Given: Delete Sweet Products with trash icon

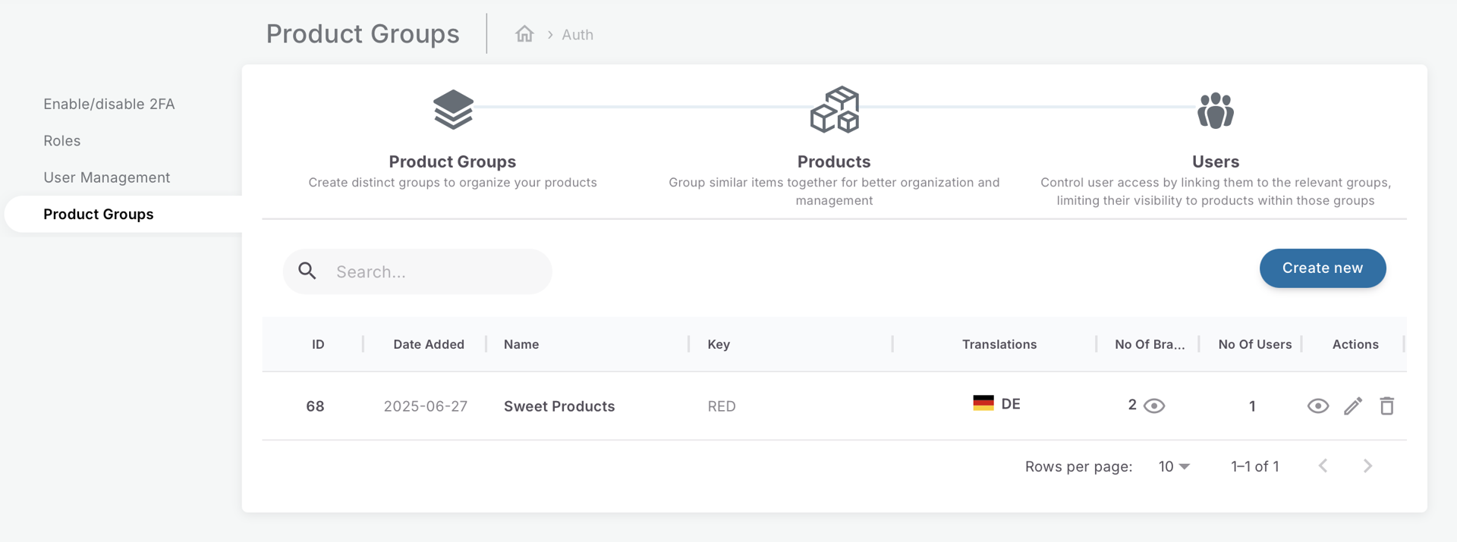Looking at the screenshot, I should pos(1387,406).
